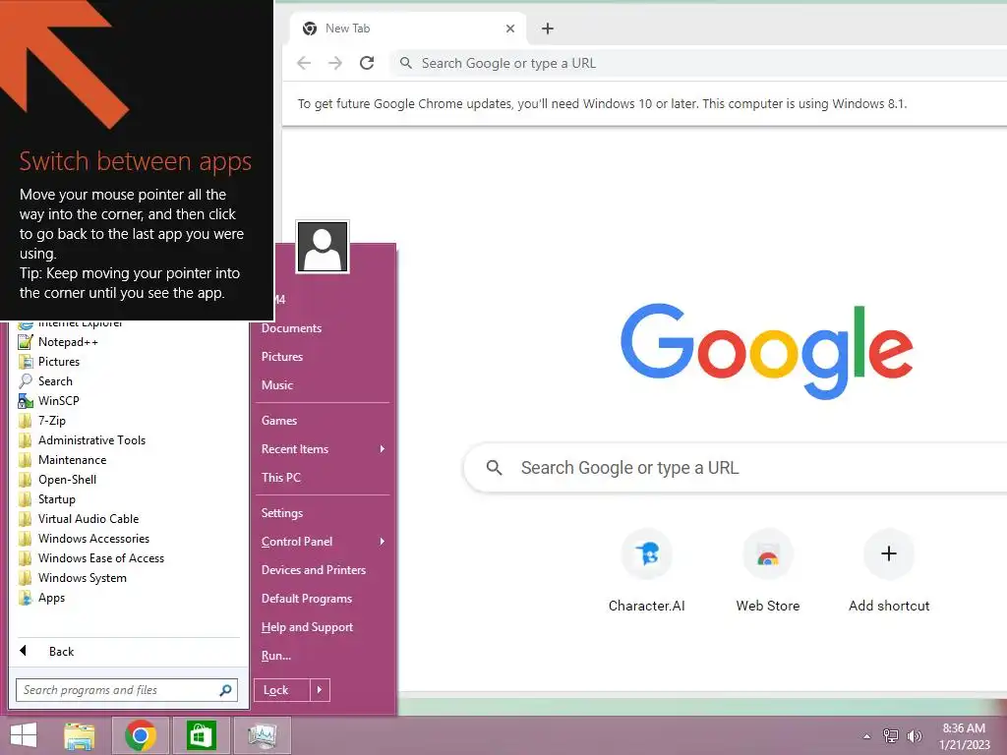Go back in Chrome's toolbar
This screenshot has height=755, width=1007.
[x=304, y=63]
